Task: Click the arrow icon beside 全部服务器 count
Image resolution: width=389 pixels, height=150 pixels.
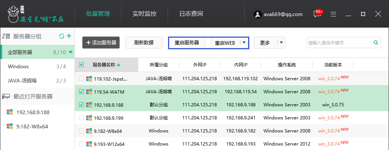Action: (x=70, y=52)
